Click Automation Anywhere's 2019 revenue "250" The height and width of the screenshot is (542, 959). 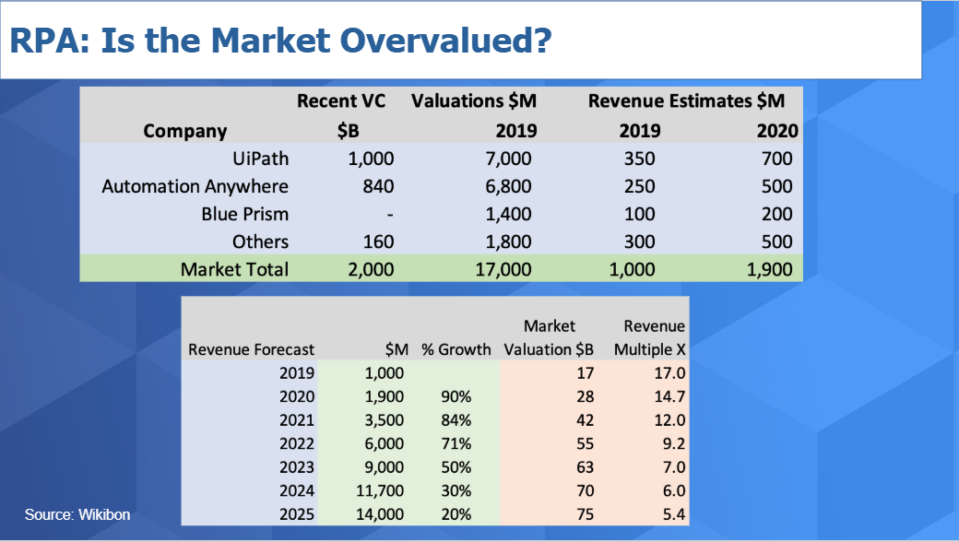639,186
